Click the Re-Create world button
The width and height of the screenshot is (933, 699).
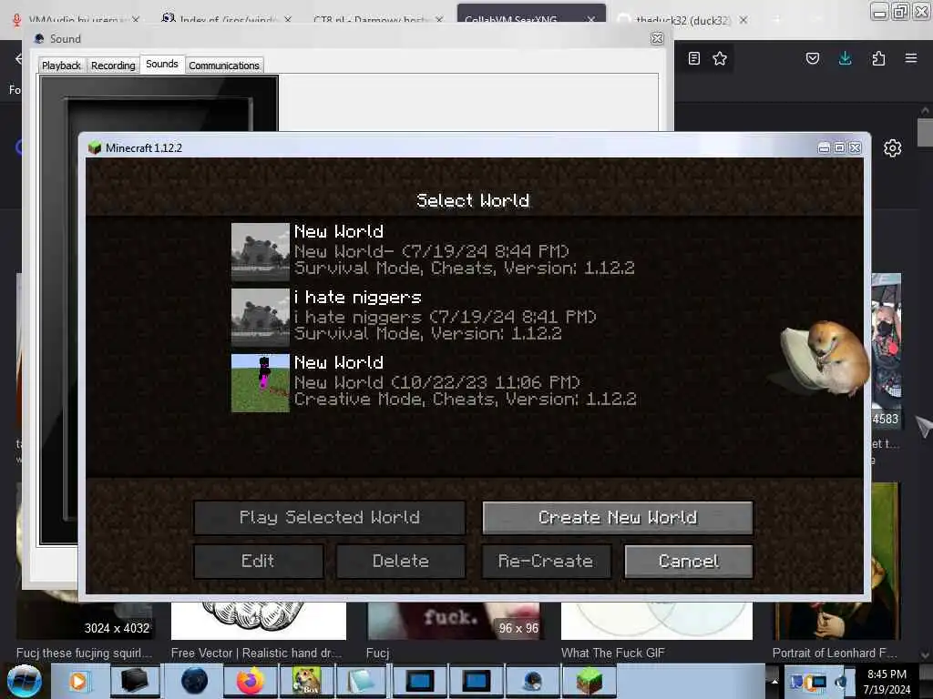point(546,561)
